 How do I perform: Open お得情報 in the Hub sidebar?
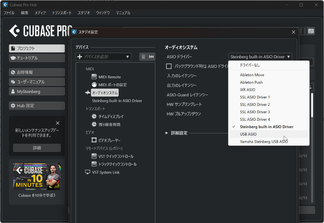click(x=37, y=72)
